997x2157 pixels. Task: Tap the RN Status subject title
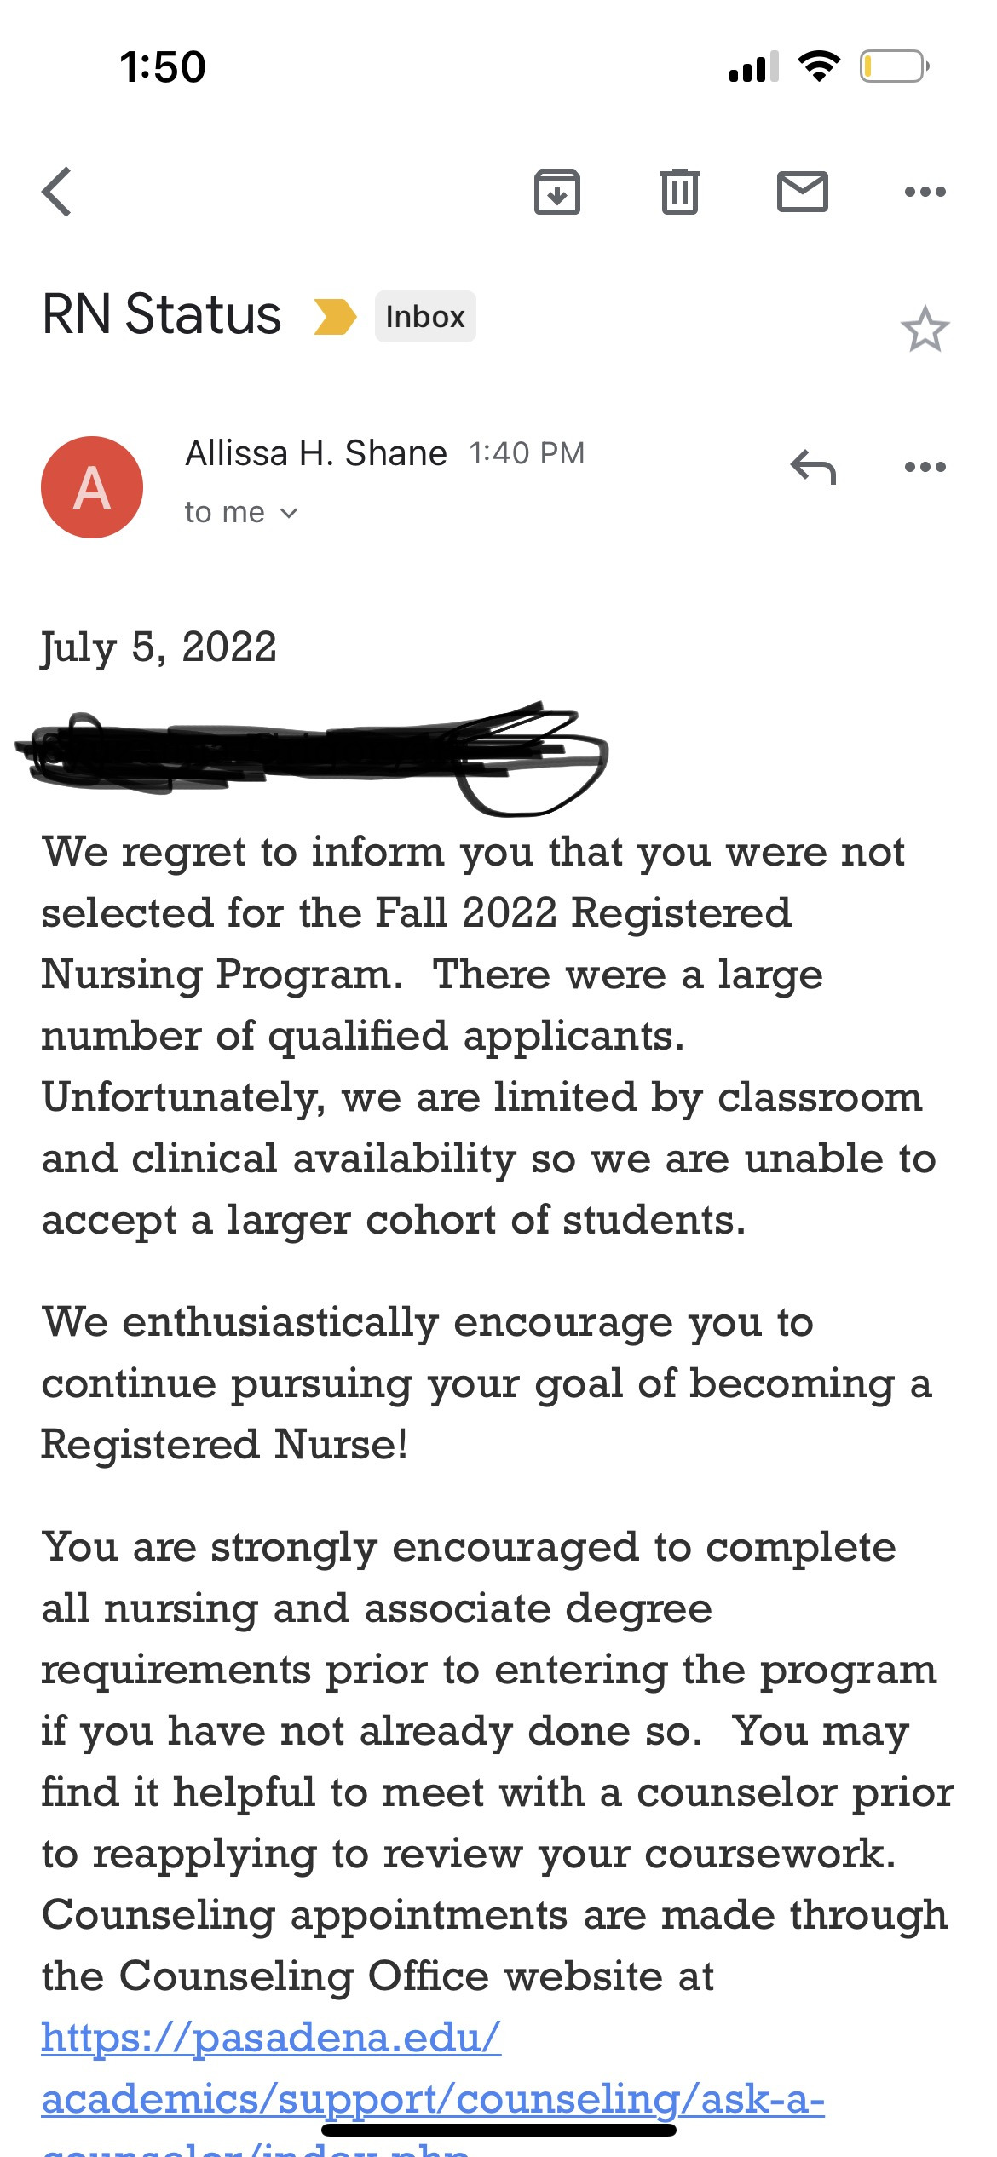[x=161, y=314]
